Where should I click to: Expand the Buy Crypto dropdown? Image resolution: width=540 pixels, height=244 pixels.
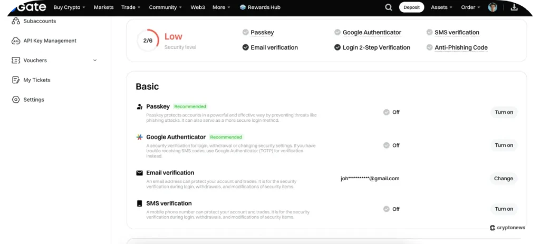pos(70,7)
